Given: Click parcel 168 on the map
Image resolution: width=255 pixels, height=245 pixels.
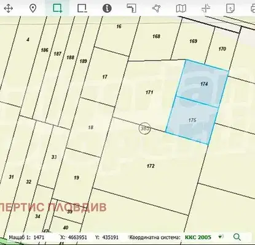Looking at the screenshot, I should click(x=156, y=36).
